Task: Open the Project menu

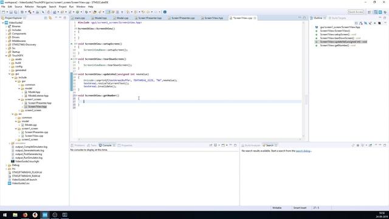Action: point(63,7)
